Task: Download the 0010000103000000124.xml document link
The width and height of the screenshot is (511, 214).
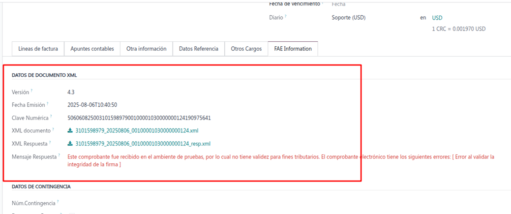Action: pos(137,131)
